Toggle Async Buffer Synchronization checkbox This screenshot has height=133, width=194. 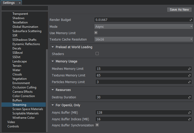click(x=97, y=125)
